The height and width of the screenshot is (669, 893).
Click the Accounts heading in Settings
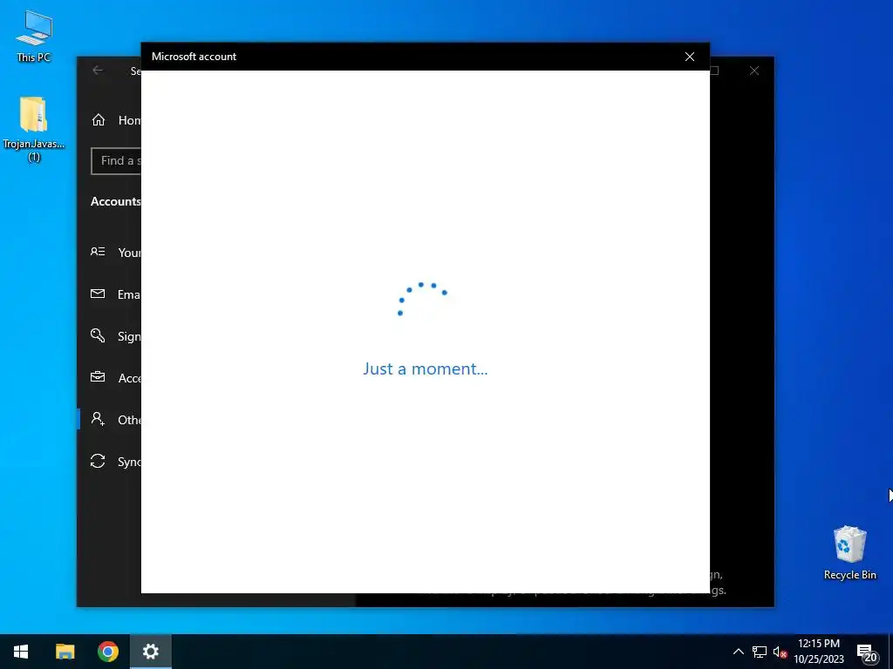(x=116, y=201)
